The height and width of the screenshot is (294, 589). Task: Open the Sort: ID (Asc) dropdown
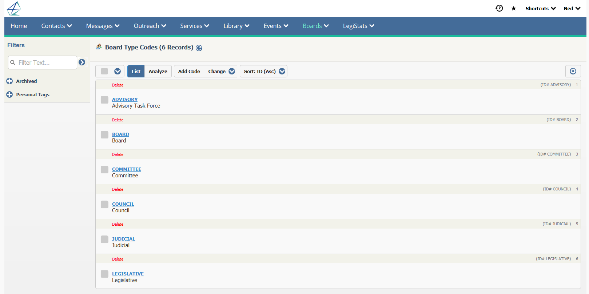264,71
